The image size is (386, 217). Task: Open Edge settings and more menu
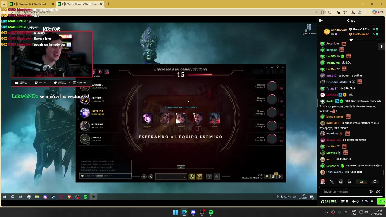point(367,12)
